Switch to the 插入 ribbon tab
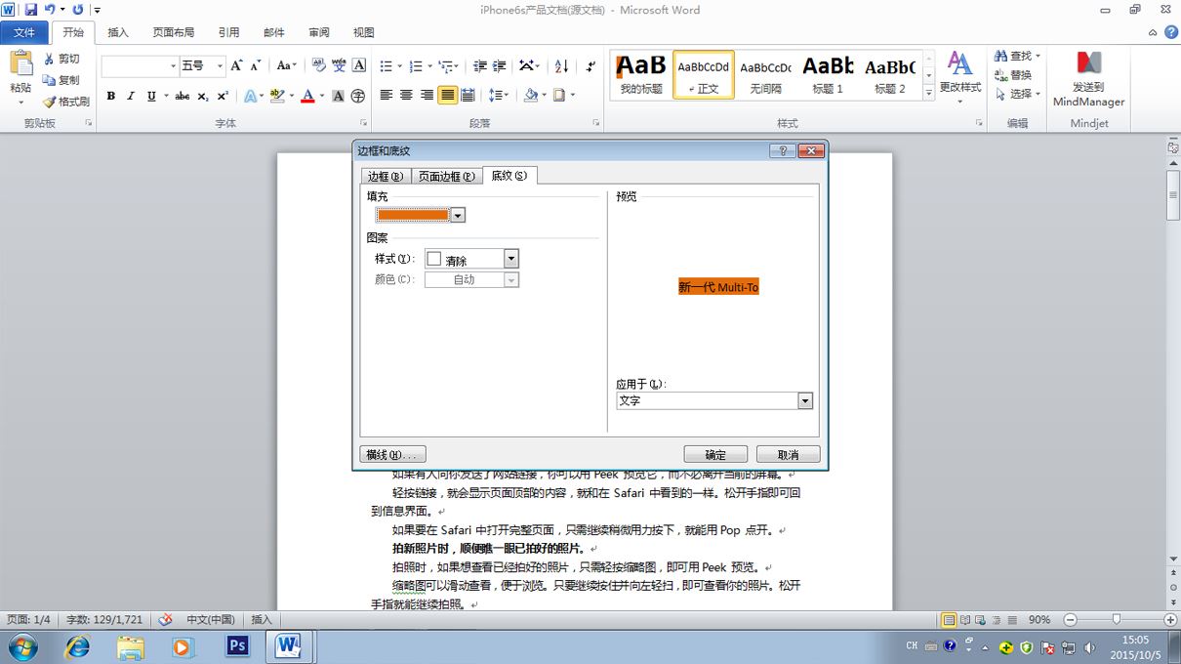The width and height of the screenshot is (1181, 664). (118, 32)
